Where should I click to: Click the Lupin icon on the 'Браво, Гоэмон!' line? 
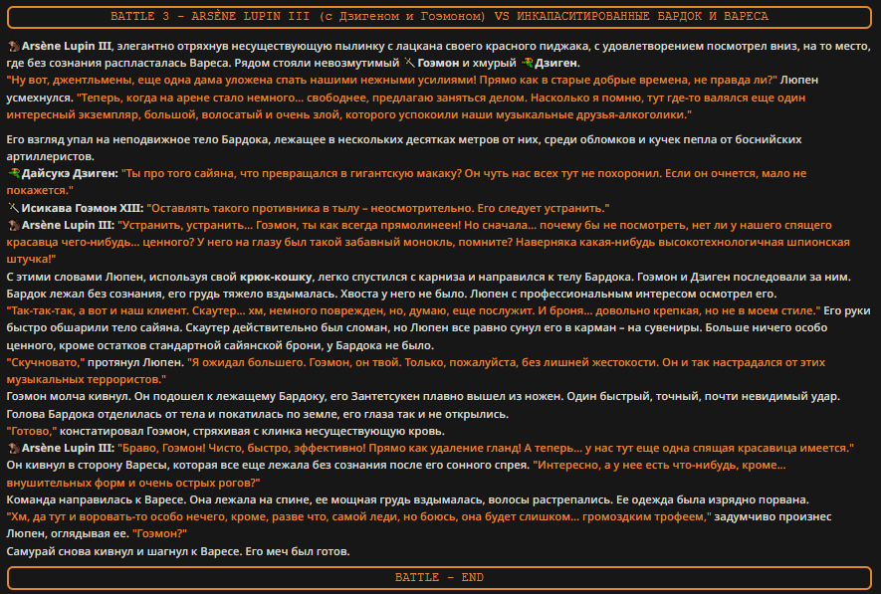click(x=14, y=448)
